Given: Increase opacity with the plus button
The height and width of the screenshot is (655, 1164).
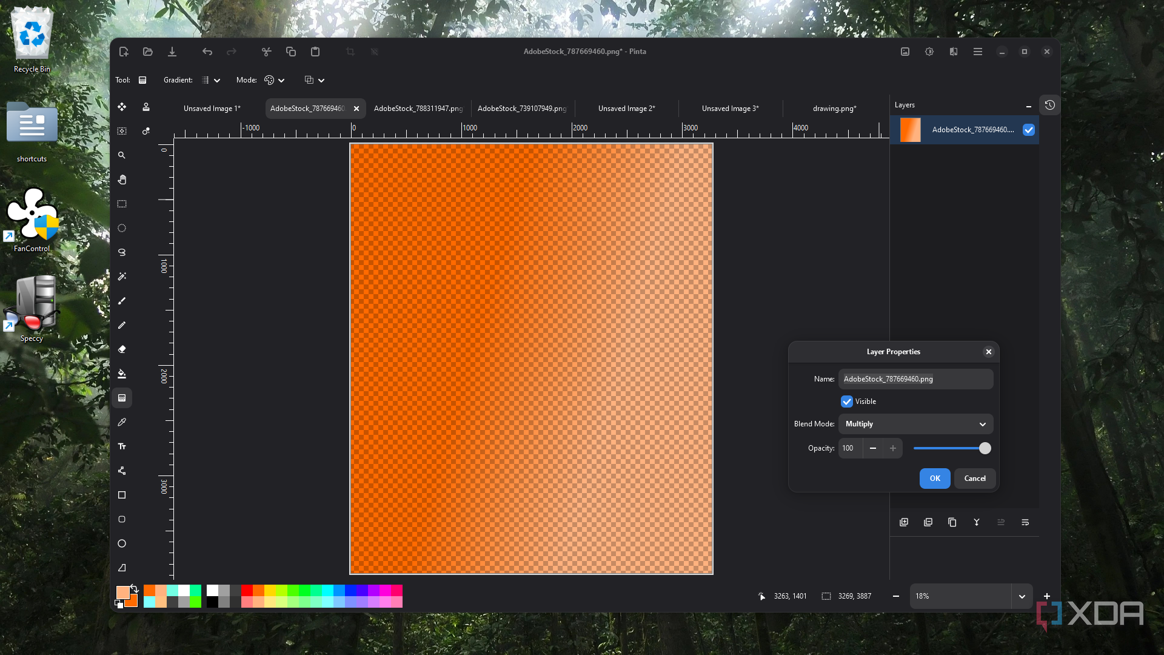Looking at the screenshot, I should point(893,448).
